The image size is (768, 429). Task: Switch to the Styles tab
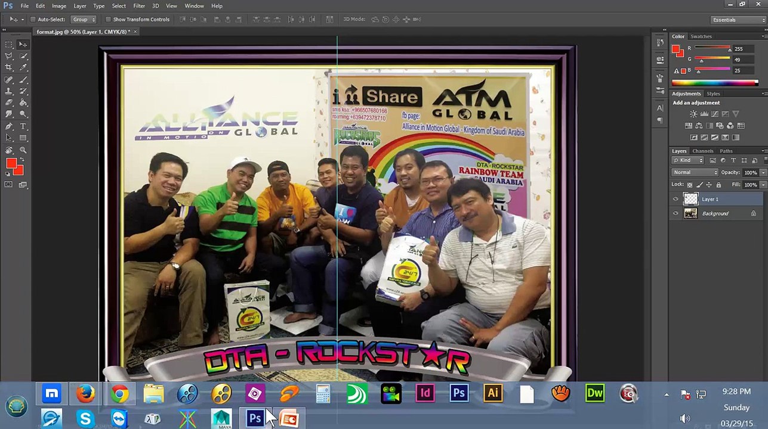point(714,94)
